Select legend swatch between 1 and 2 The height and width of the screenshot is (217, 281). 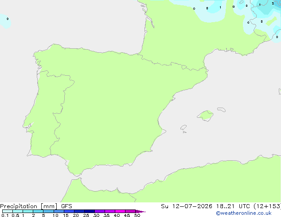[x=28, y=211]
